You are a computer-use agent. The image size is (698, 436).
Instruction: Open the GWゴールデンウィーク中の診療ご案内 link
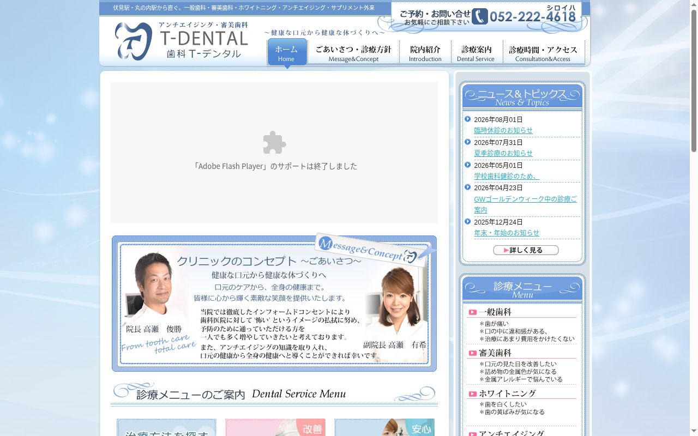pyautogui.click(x=525, y=204)
